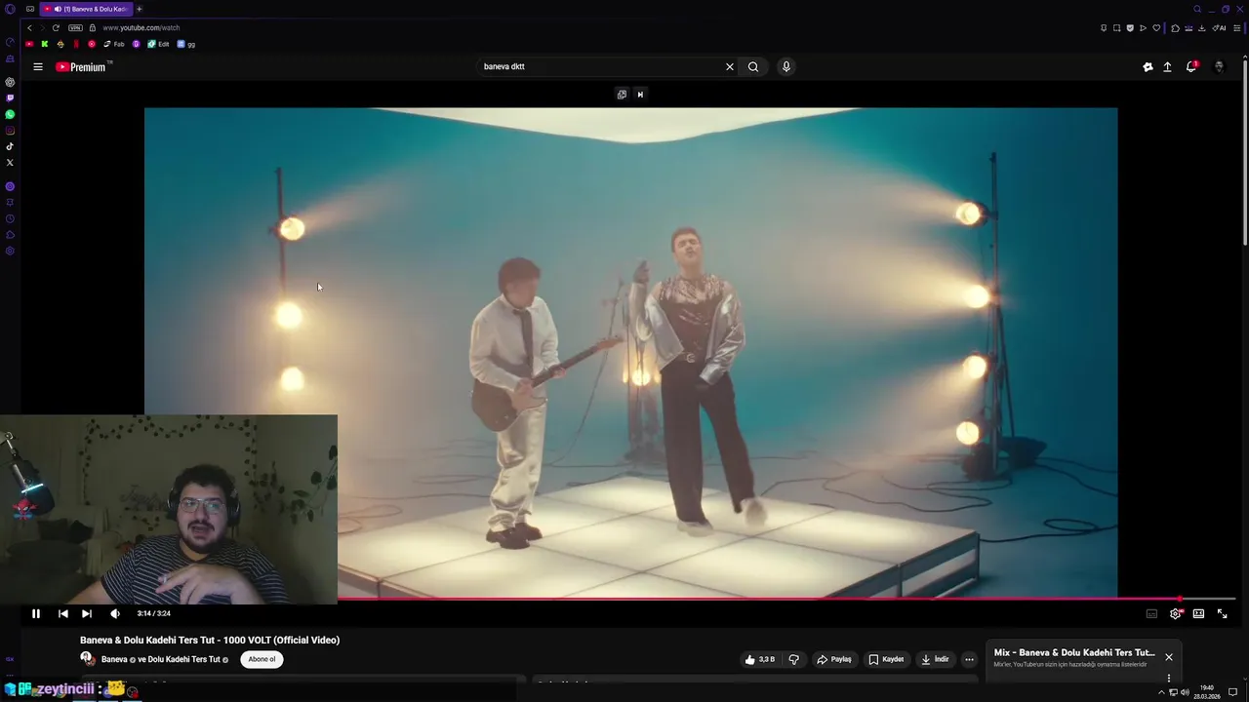Screen dimensions: 1249x702
Task: Open upload arrow icon in YouTube header
Action: (1167, 66)
